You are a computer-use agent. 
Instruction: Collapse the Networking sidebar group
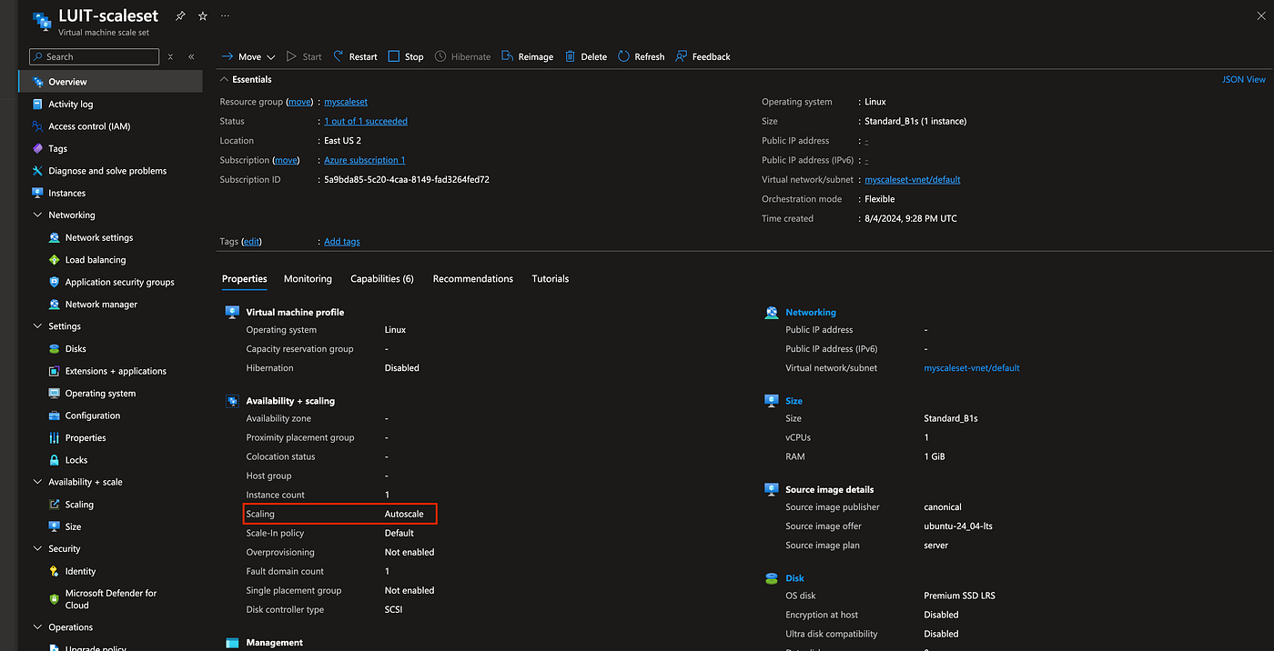[x=38, y=215]
